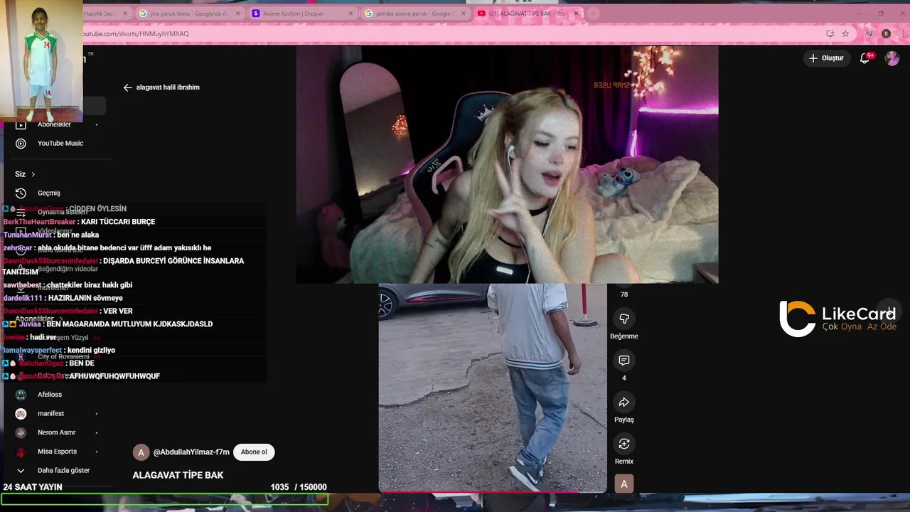The height and width of the screenshot is (512, 910).
Task: Click the 24 SAAT YAYIN goal progress bar
Action: point(164,500)
